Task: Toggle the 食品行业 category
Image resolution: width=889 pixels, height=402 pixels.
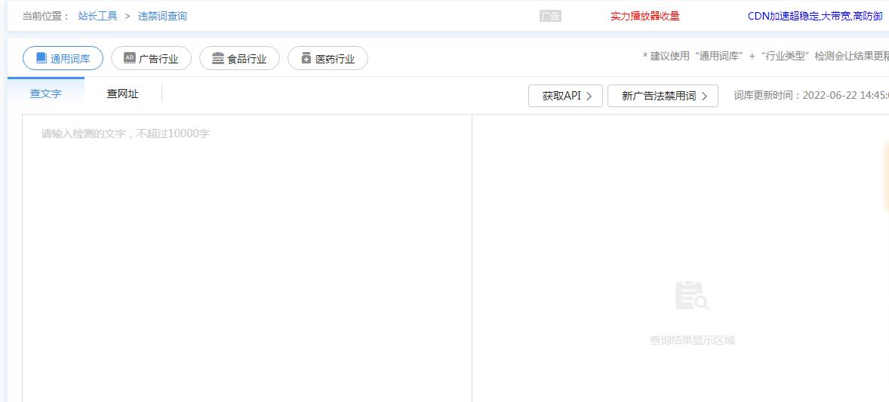Action: coord(240,58)
